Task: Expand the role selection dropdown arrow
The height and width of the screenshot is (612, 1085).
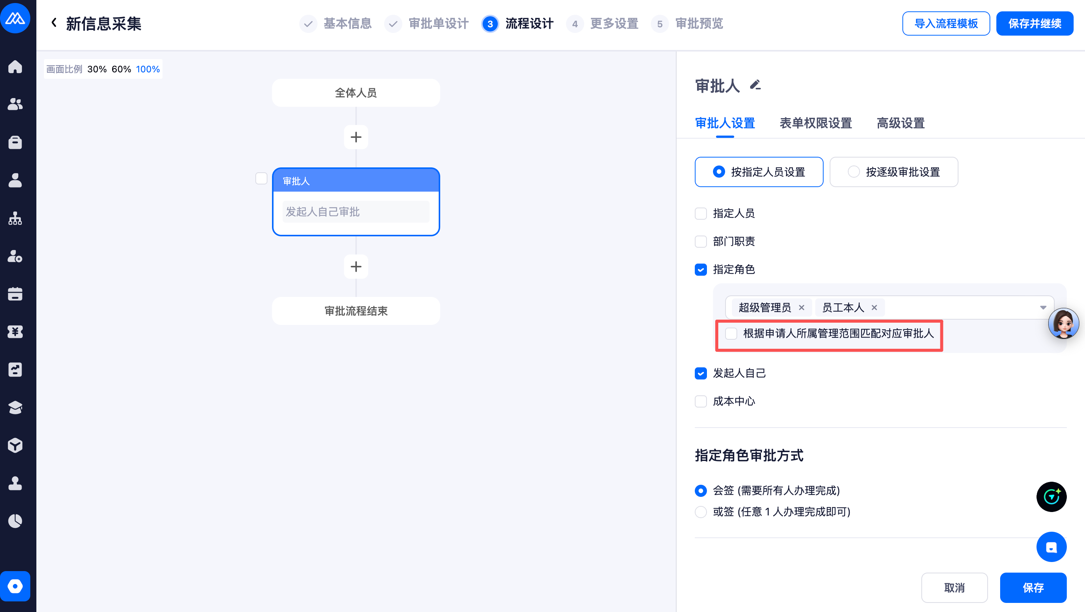Action: coord(1043,308)
